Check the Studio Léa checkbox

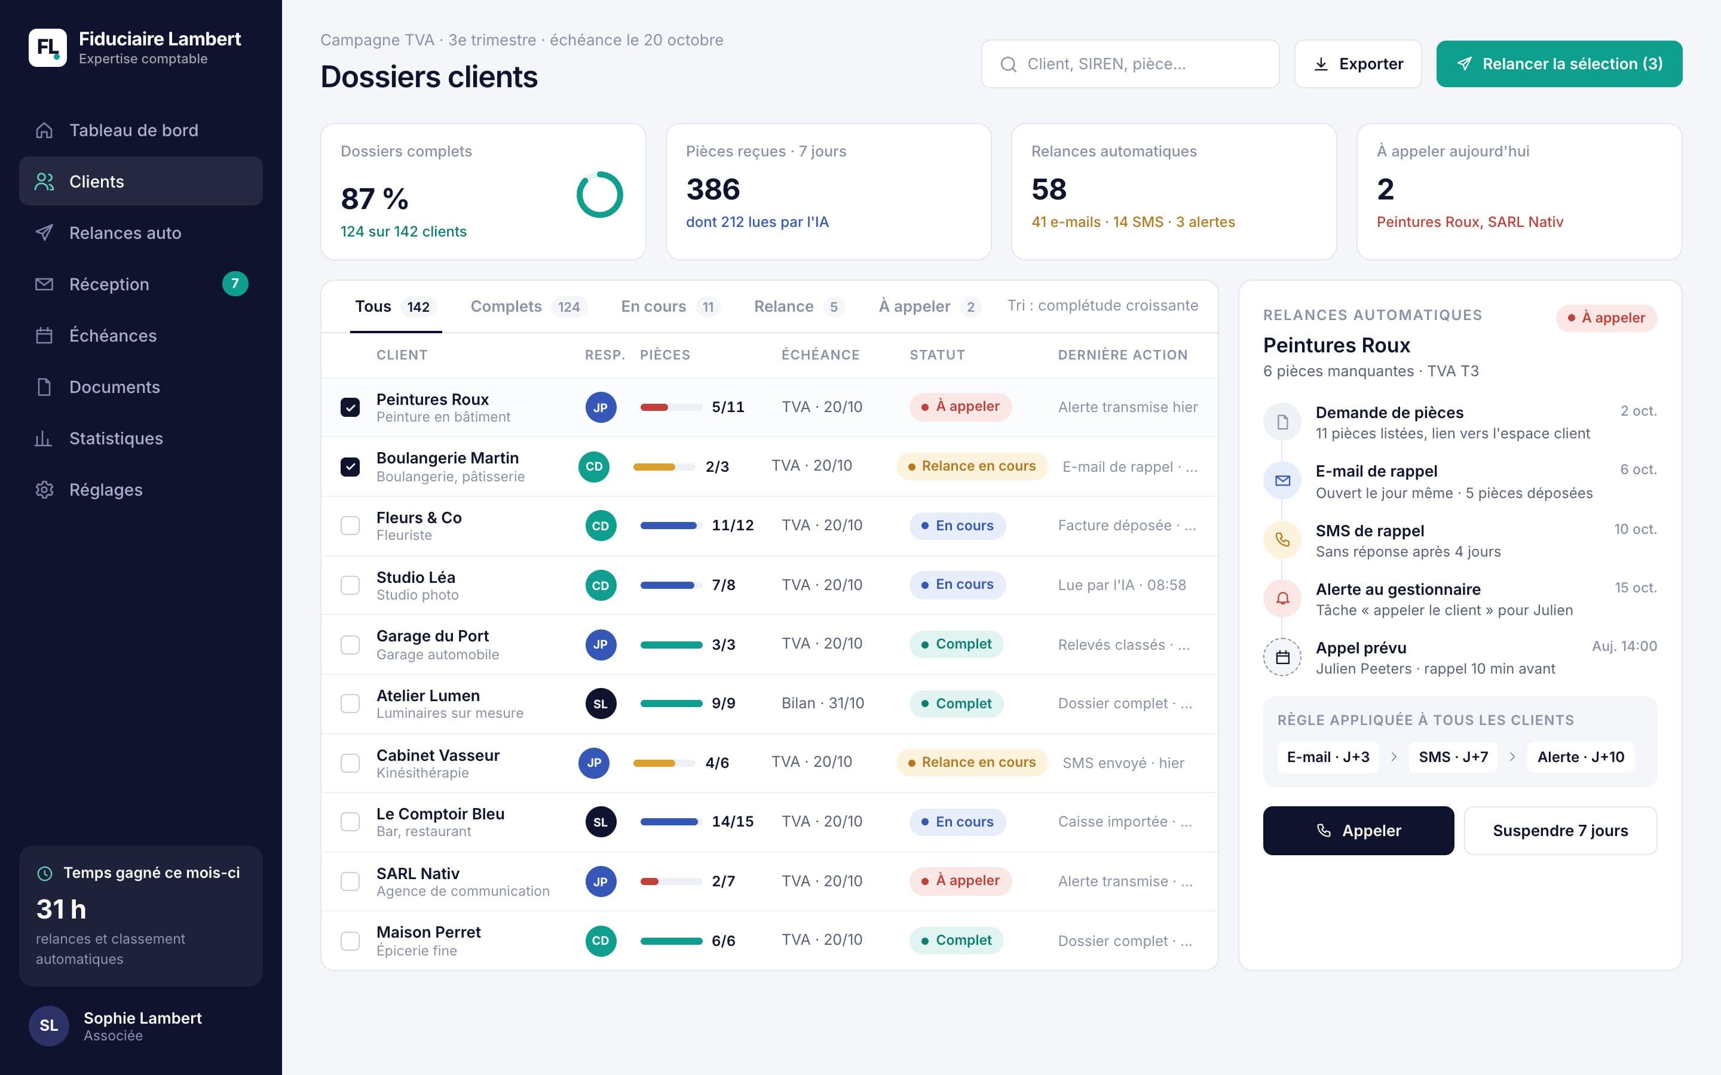tap(350, 585)
